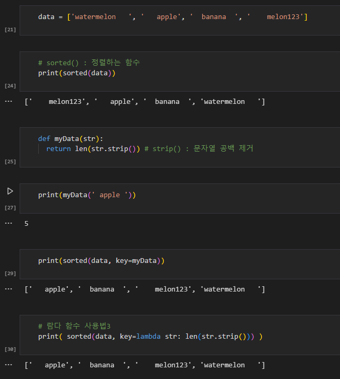Click the '# 람다 함수 사용법3' comment
Image resolution: width=340 pixels, height=379 pixels.
point(74,326)
